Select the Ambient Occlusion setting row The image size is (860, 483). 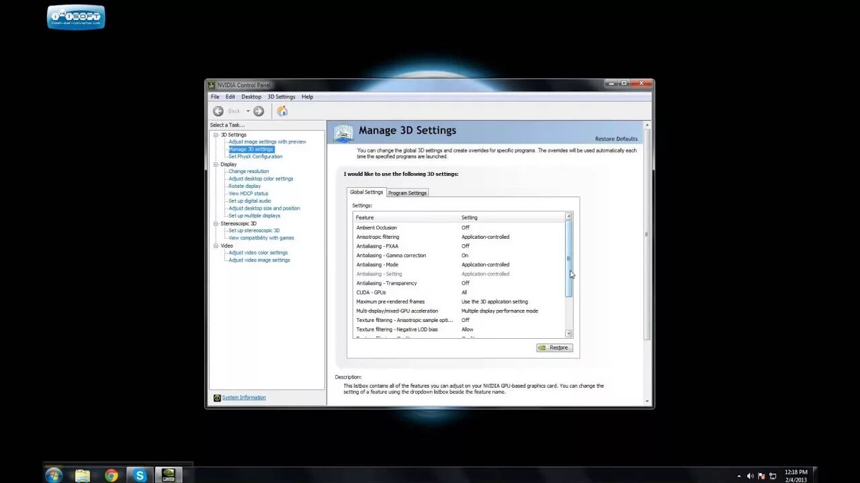[x=460, y=227]
